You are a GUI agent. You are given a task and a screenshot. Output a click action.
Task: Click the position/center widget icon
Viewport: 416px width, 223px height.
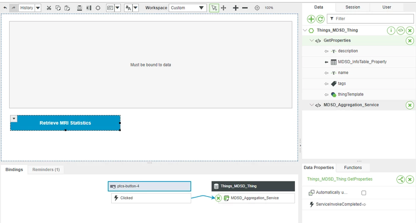click(x=98, y=8)
